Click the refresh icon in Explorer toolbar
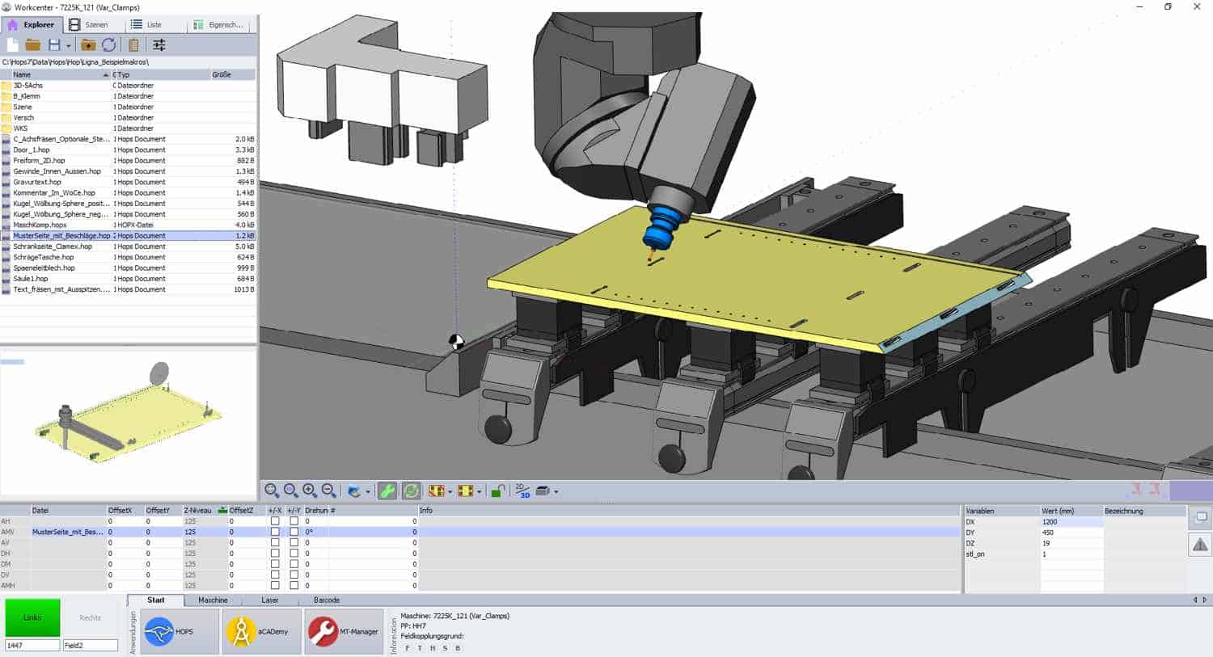This screenshot has width=1213, height=657. coord(108,45)
